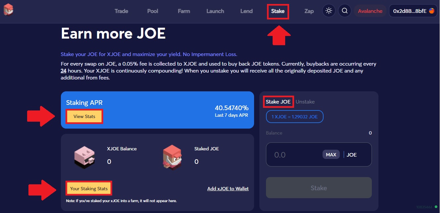The height and width of the screenshot is (213, 440).
Task: Click the XJOE Balance label
Action: (122, 149)
